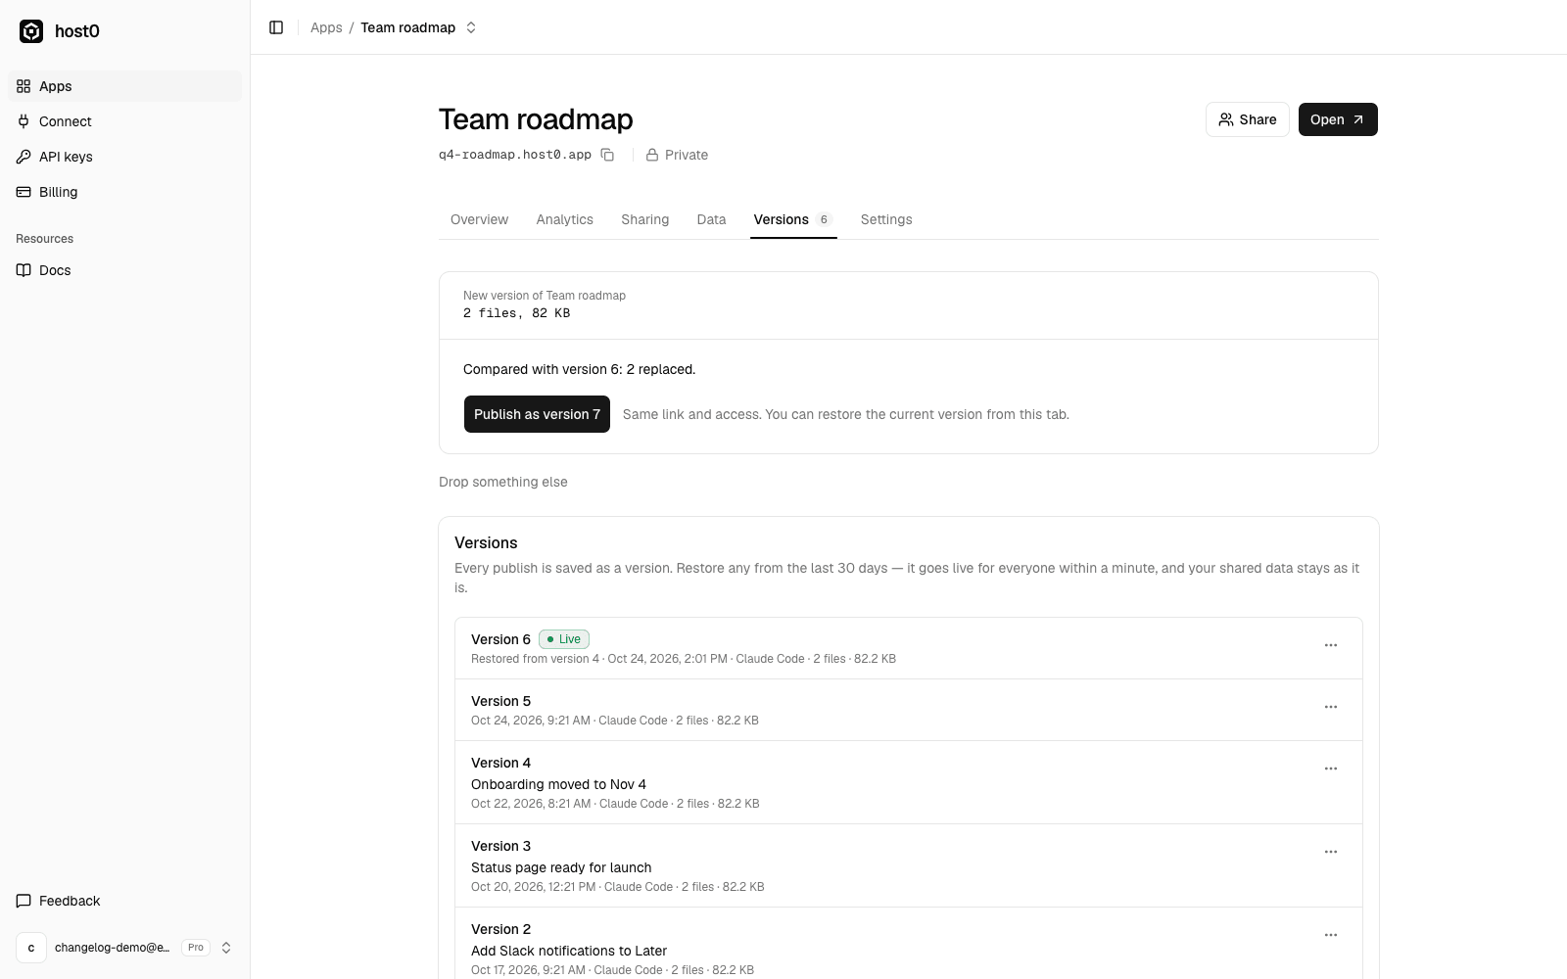Click the Private lock indicator

click(677, 155)
